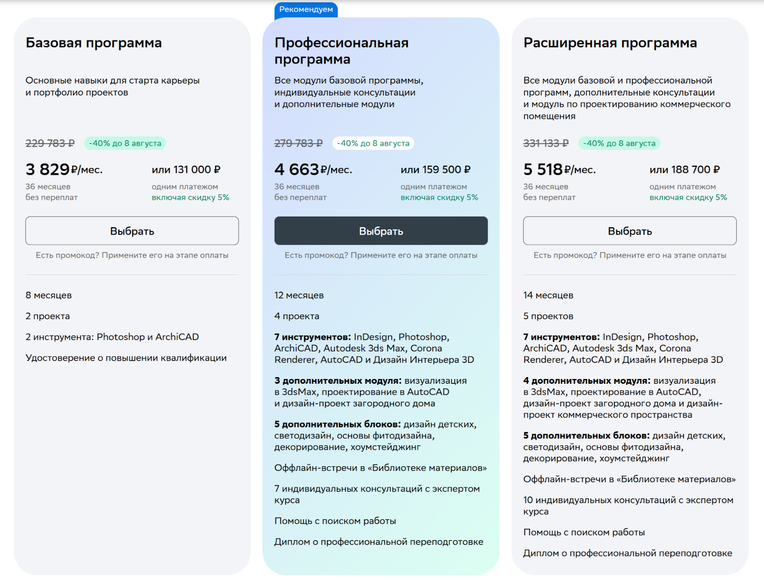Click the promo code hint in the Профессиональная card
This screenshot has width=764, height=580.
point(381,255)
